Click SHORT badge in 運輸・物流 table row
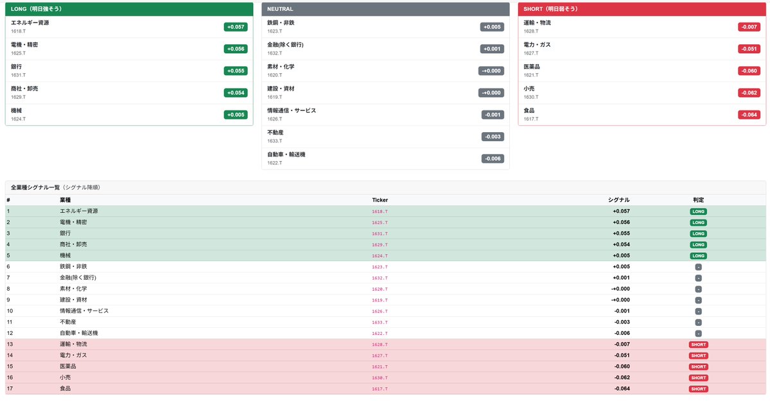770x401 pixels. click(x=698, y=345)
